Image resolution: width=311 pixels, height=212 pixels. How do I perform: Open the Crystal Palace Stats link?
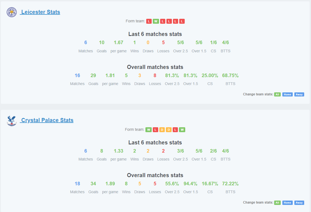tap(47, 120)
